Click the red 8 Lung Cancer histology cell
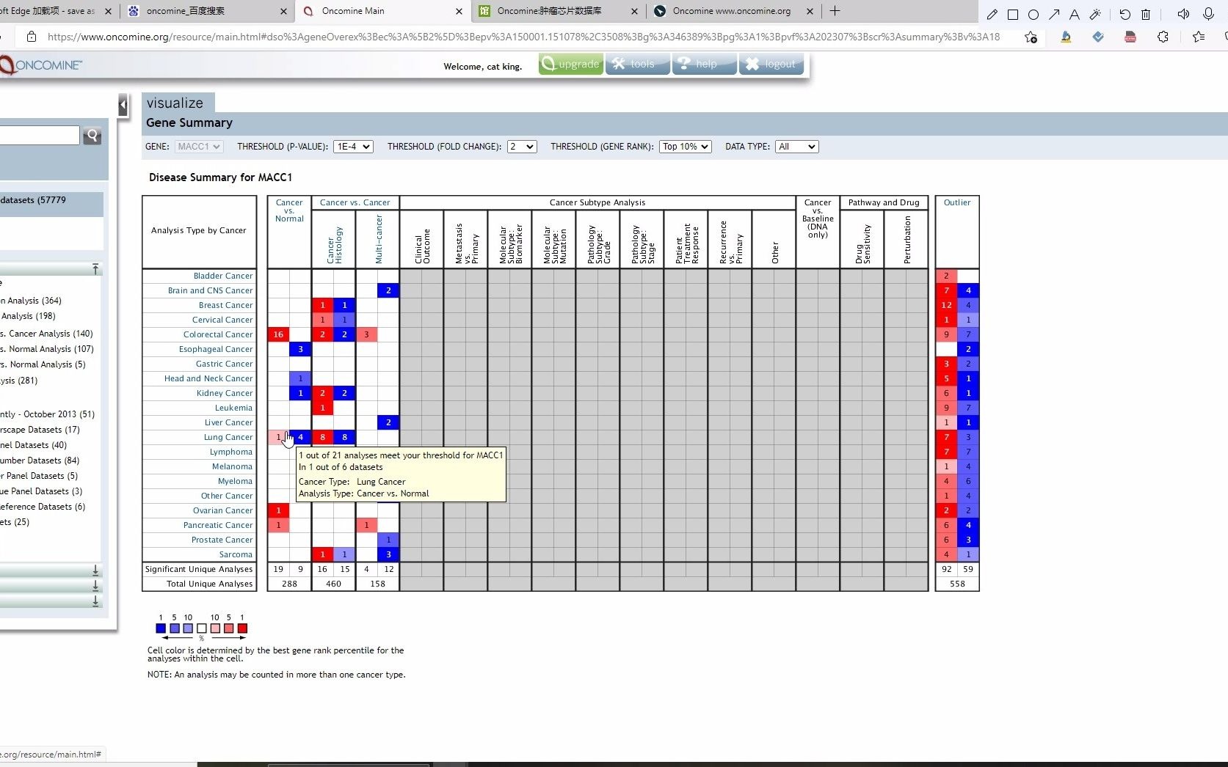This screenshot has height=767, width=1228. pos(322,437)
